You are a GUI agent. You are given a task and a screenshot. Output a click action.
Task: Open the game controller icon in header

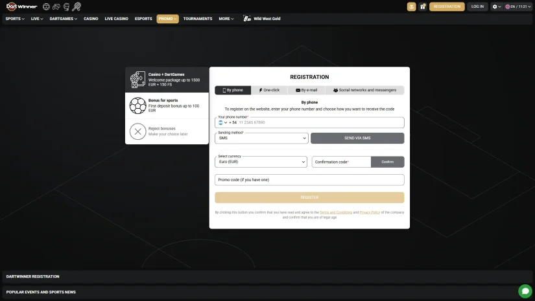(56, 6)
